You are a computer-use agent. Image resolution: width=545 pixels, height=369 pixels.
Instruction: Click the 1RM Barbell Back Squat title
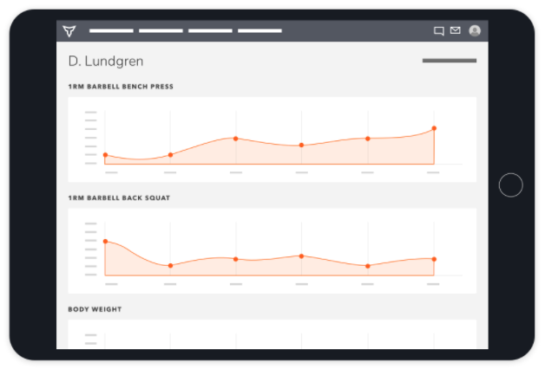tap(119, 198)
